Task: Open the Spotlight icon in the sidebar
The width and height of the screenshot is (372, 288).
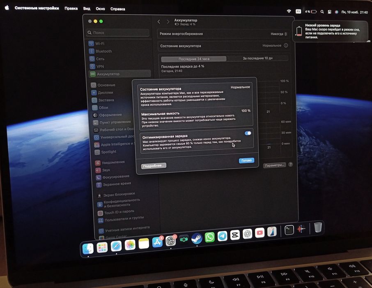Action: [x=97, y=152]
